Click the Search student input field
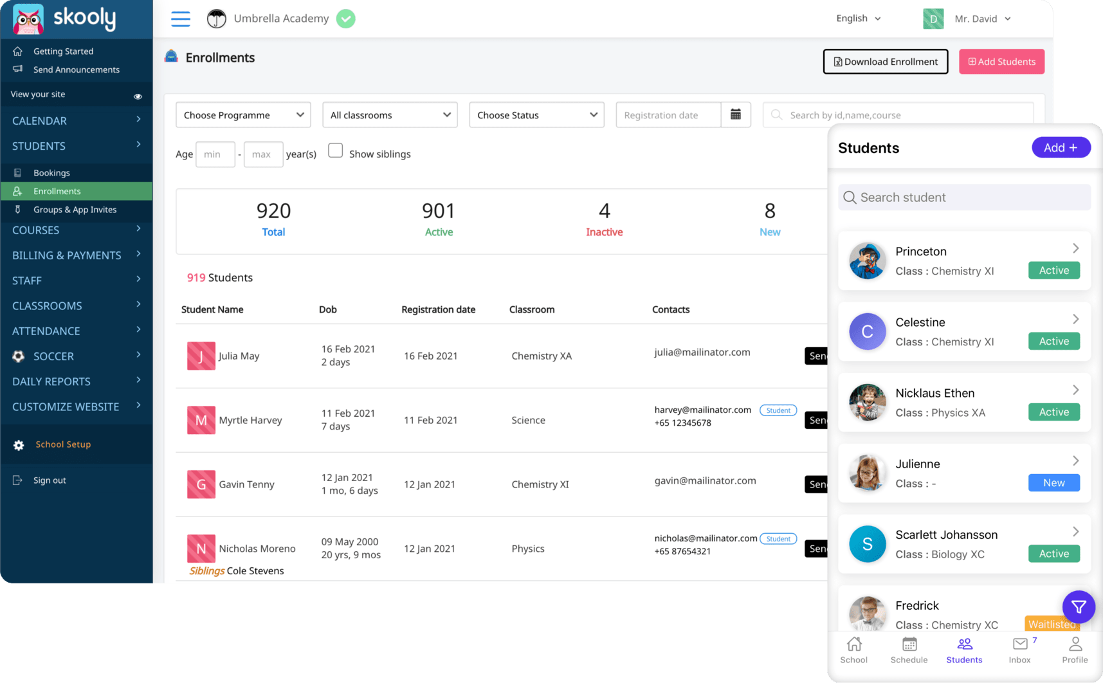1103x683 pixels. click(963, 197)
